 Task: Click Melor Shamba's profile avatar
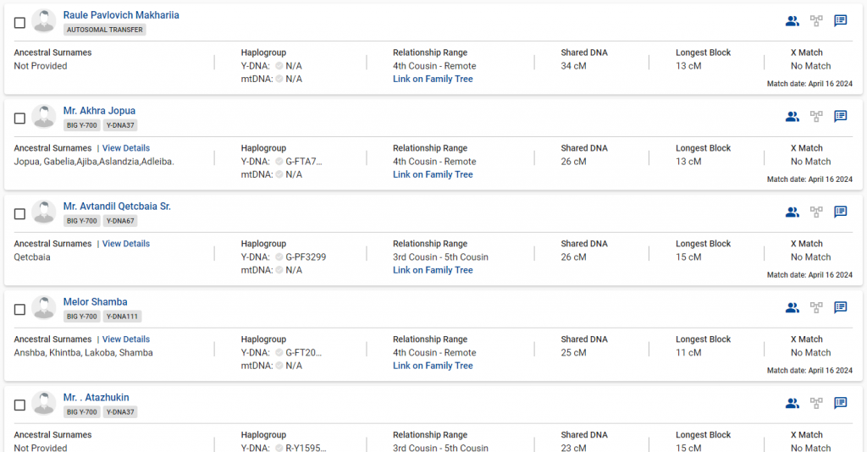(44, 308)
